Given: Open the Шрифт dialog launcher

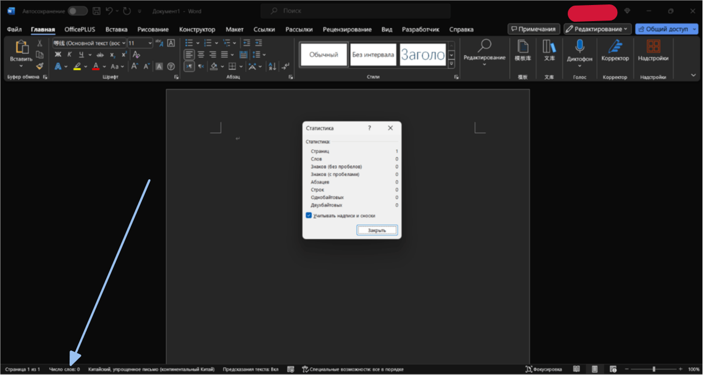Looking at the screenshot, I should pos(176,77).
